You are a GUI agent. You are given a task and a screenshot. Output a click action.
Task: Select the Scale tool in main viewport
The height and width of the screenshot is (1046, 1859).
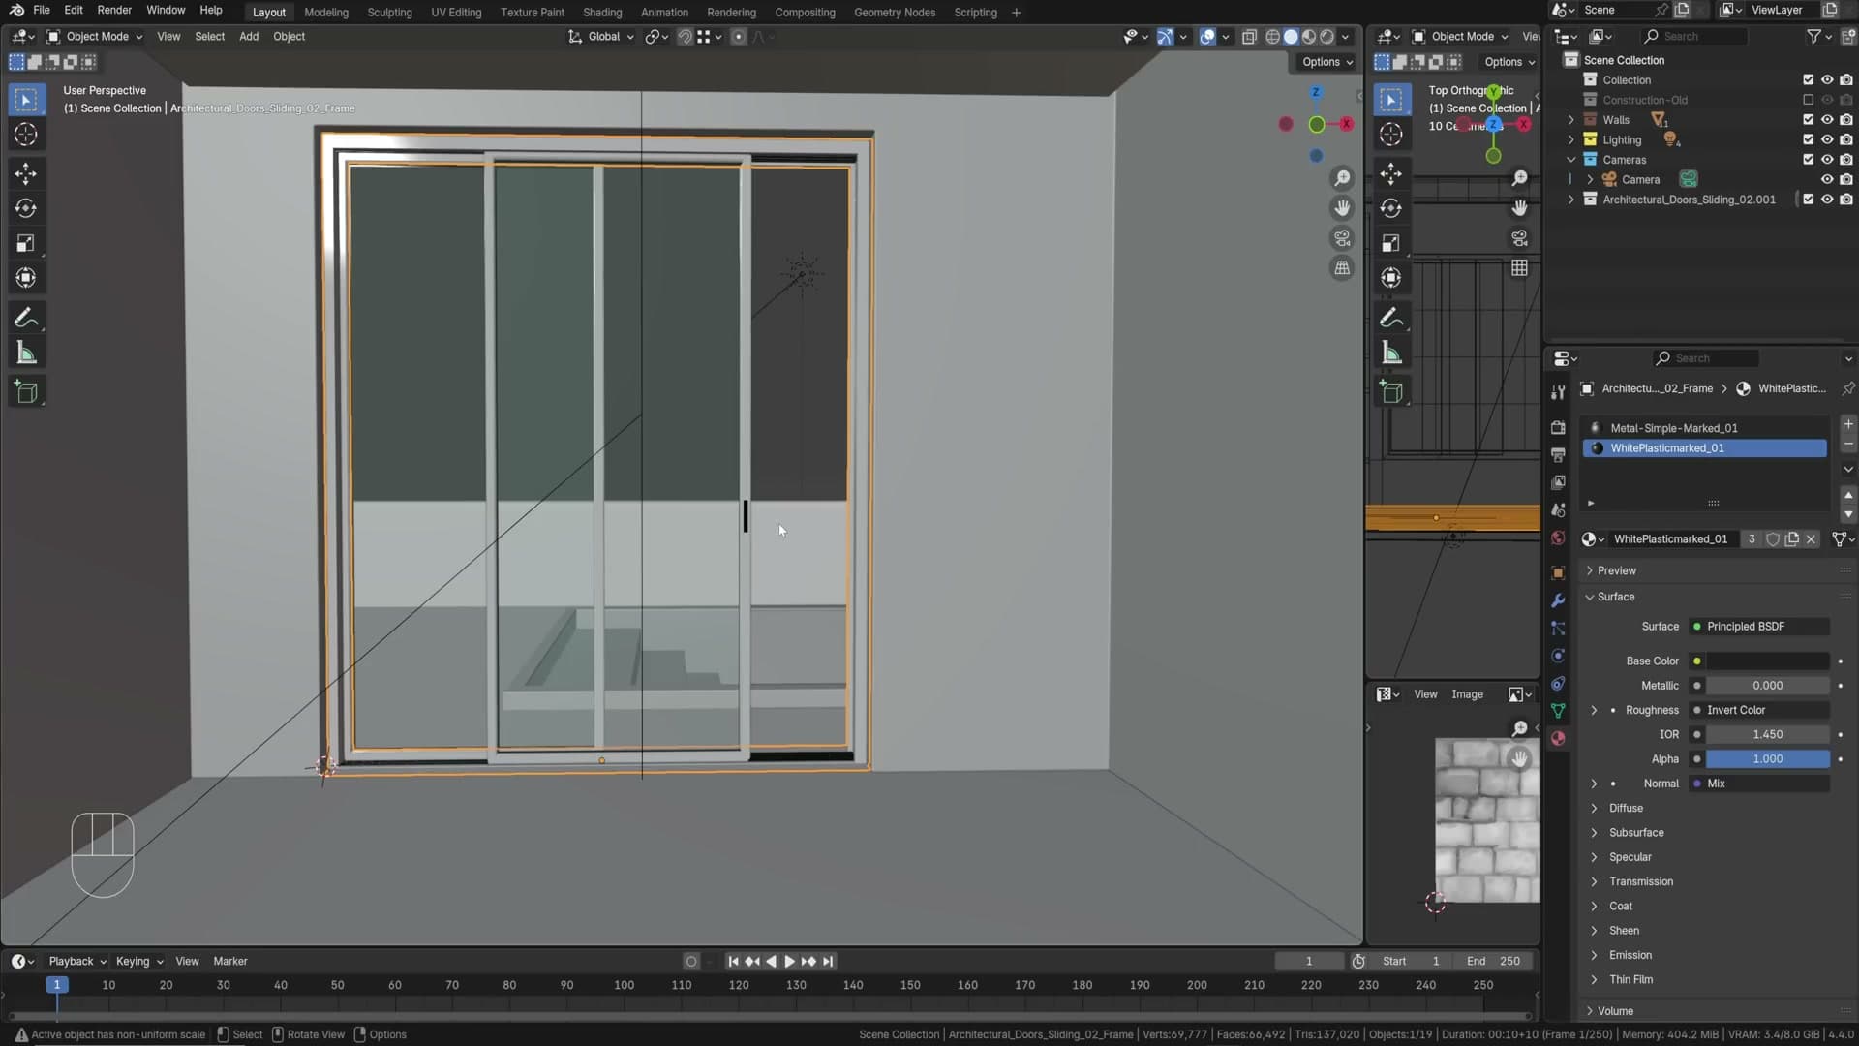pyautogui.click(x=26, y=243)
